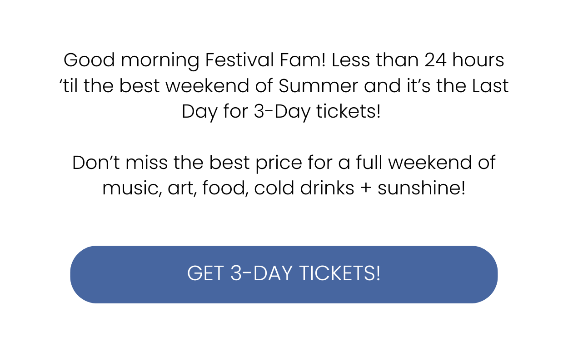Click the words 'cold drinks' in the text
This screenshot has height=337, width=568.
(x=304, y=188)
